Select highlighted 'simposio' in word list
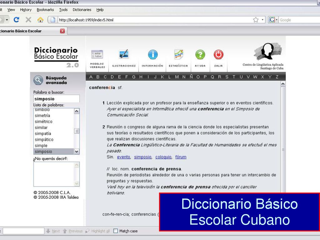The width and height of the screenshot is (320, 240). tap(54, 152)
